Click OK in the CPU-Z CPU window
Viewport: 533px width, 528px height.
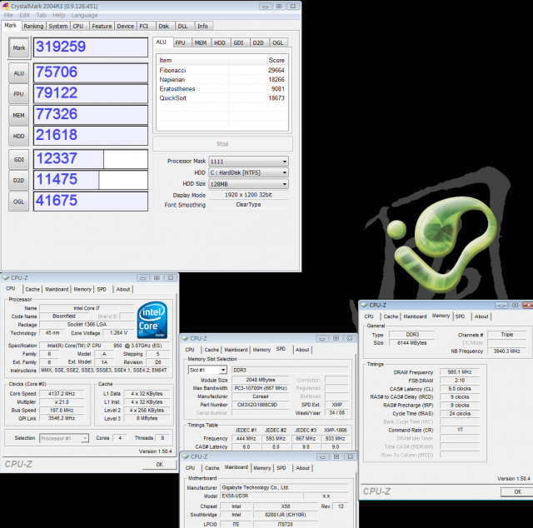159,465
